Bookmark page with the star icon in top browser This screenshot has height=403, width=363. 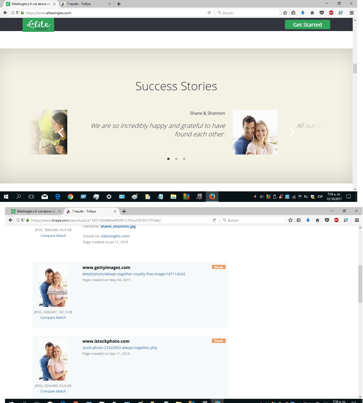285,13
